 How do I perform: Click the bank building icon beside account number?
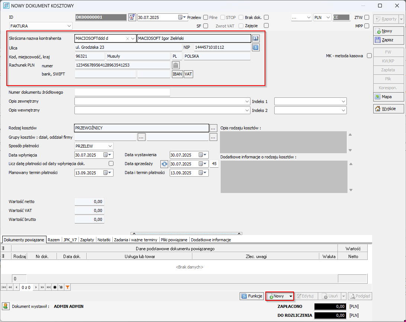pyautogui.click(x=175, y=65)
